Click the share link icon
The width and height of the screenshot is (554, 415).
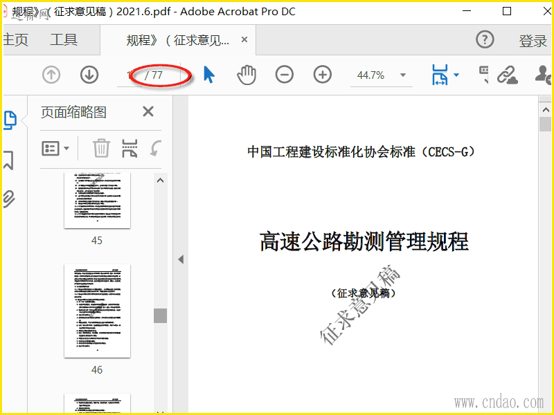pyautogui.click(x=508, y=75)
